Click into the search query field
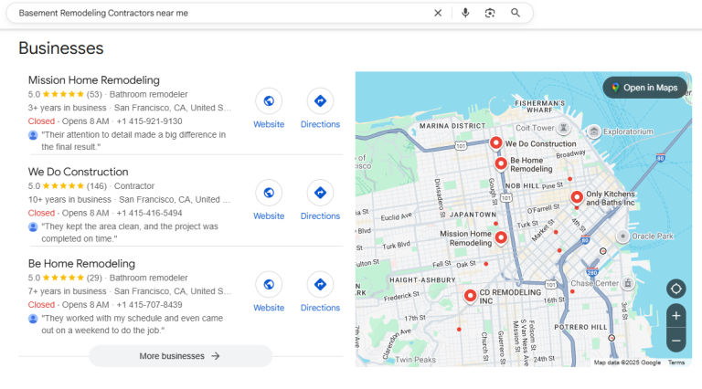Screen dimensions: 702x389 [x=219, y=13]
